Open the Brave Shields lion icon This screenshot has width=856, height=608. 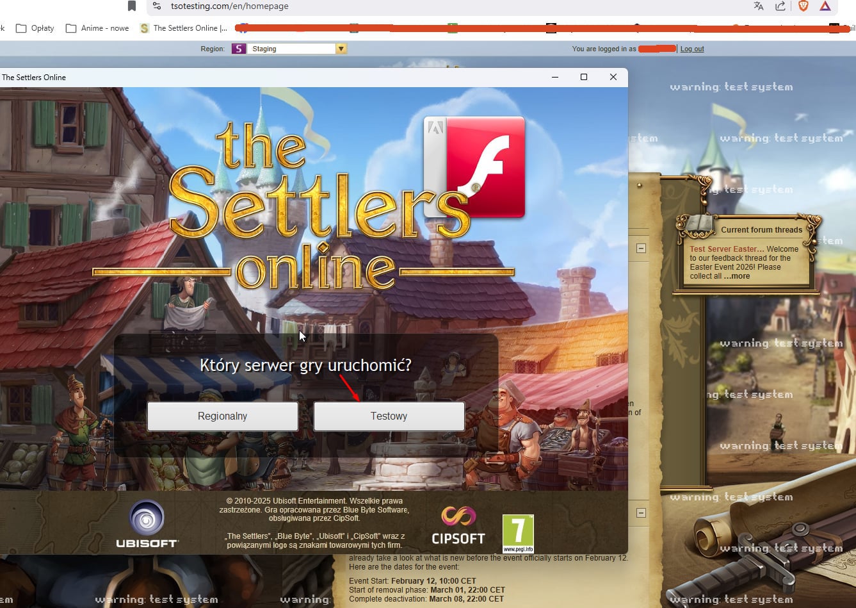(x=803, y=6)
